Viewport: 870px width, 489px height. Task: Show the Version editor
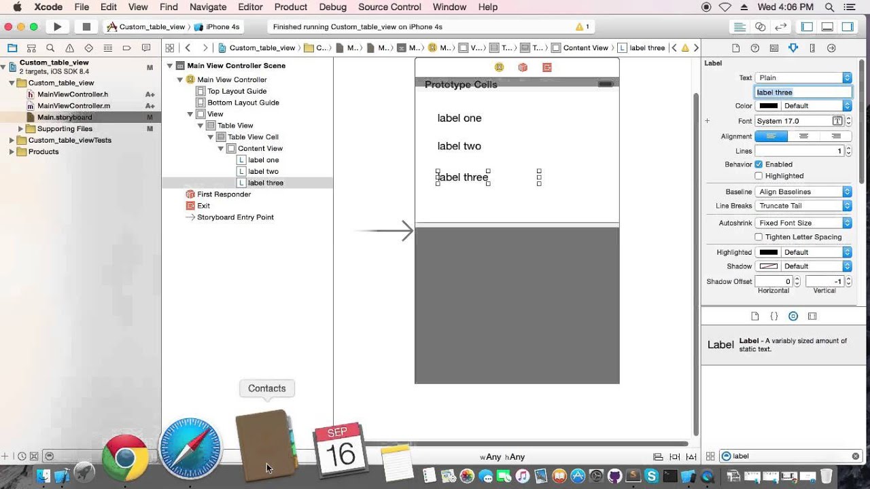click(x=781, y=26)
